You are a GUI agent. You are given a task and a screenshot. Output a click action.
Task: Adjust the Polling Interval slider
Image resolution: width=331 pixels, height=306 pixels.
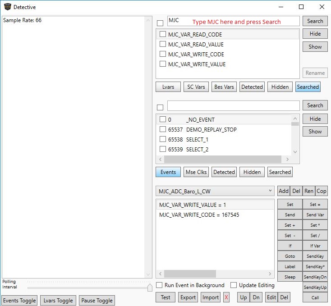click(150, 288)
